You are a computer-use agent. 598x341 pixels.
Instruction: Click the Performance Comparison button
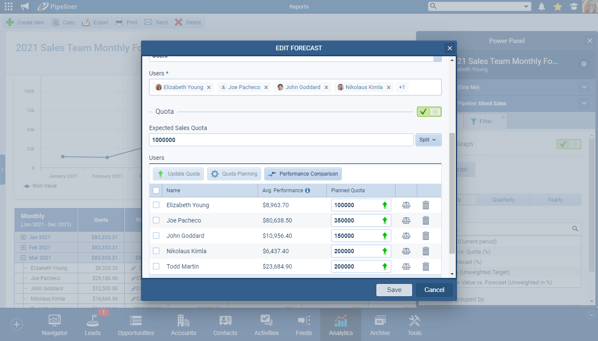(303, 174)
